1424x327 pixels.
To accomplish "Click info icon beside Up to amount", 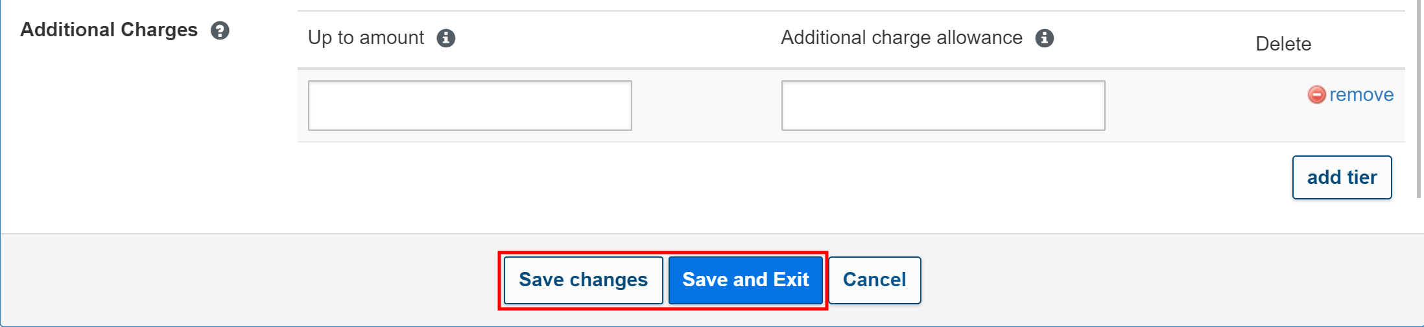I will point(445,38).
